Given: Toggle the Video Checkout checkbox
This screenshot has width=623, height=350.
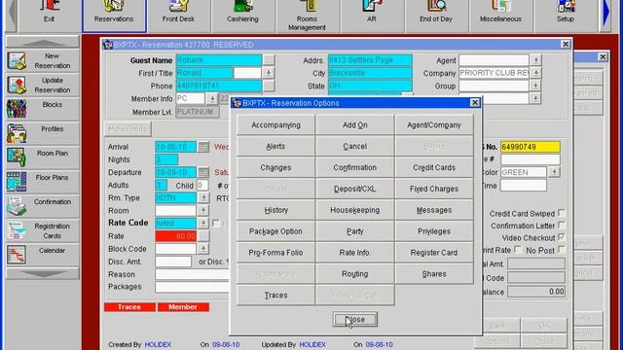Looking at the screenshot, I should click(x=561, y=237).
